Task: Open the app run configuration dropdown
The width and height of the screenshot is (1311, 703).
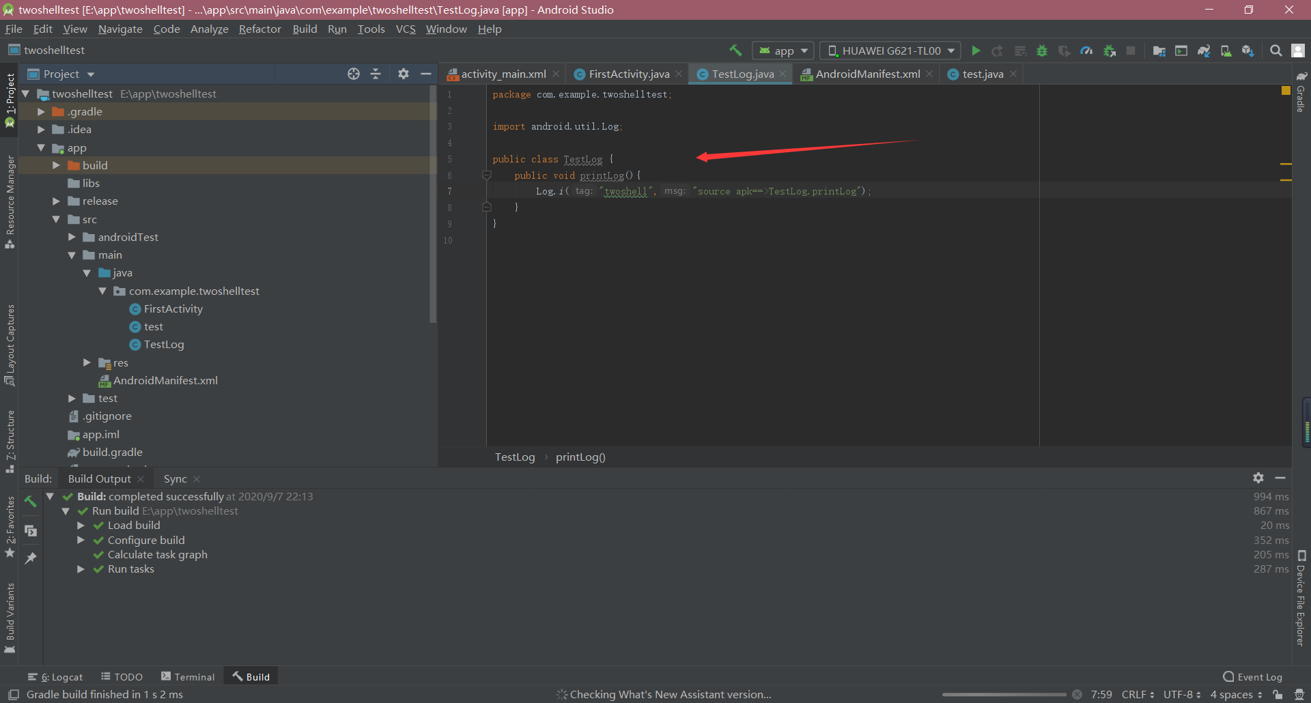Action: coord(783,51)
